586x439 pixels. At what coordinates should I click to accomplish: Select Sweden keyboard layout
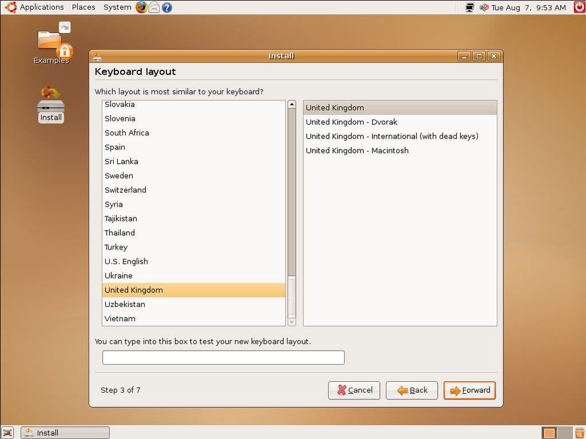coord(193,175)
